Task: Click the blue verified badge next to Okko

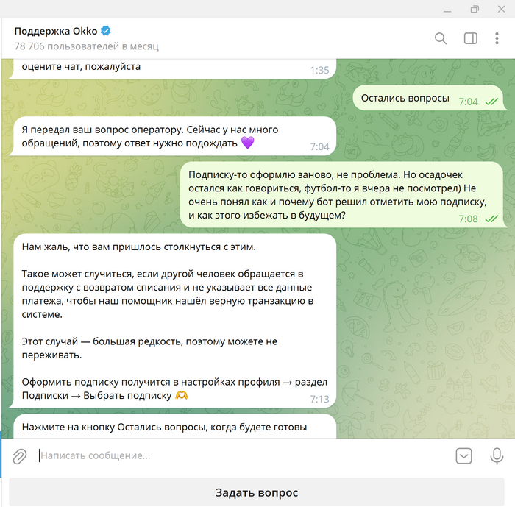Action: point(106,31)
